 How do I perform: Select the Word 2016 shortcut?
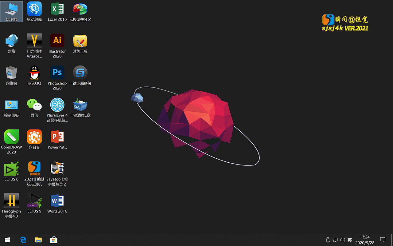[57, 204]
